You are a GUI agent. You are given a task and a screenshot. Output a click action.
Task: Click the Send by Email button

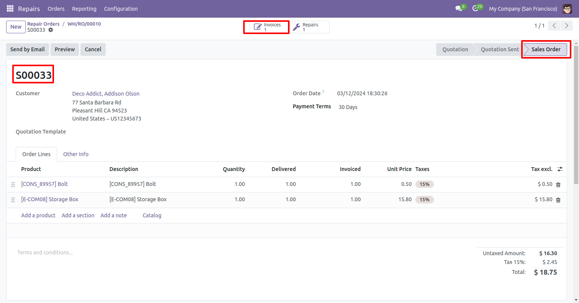coord(28,49)
